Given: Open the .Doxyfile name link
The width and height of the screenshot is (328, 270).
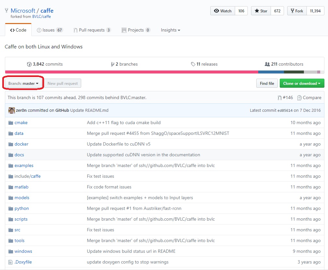Looking at the screenshot, I should pyautogui.click(x=23, y=262).
